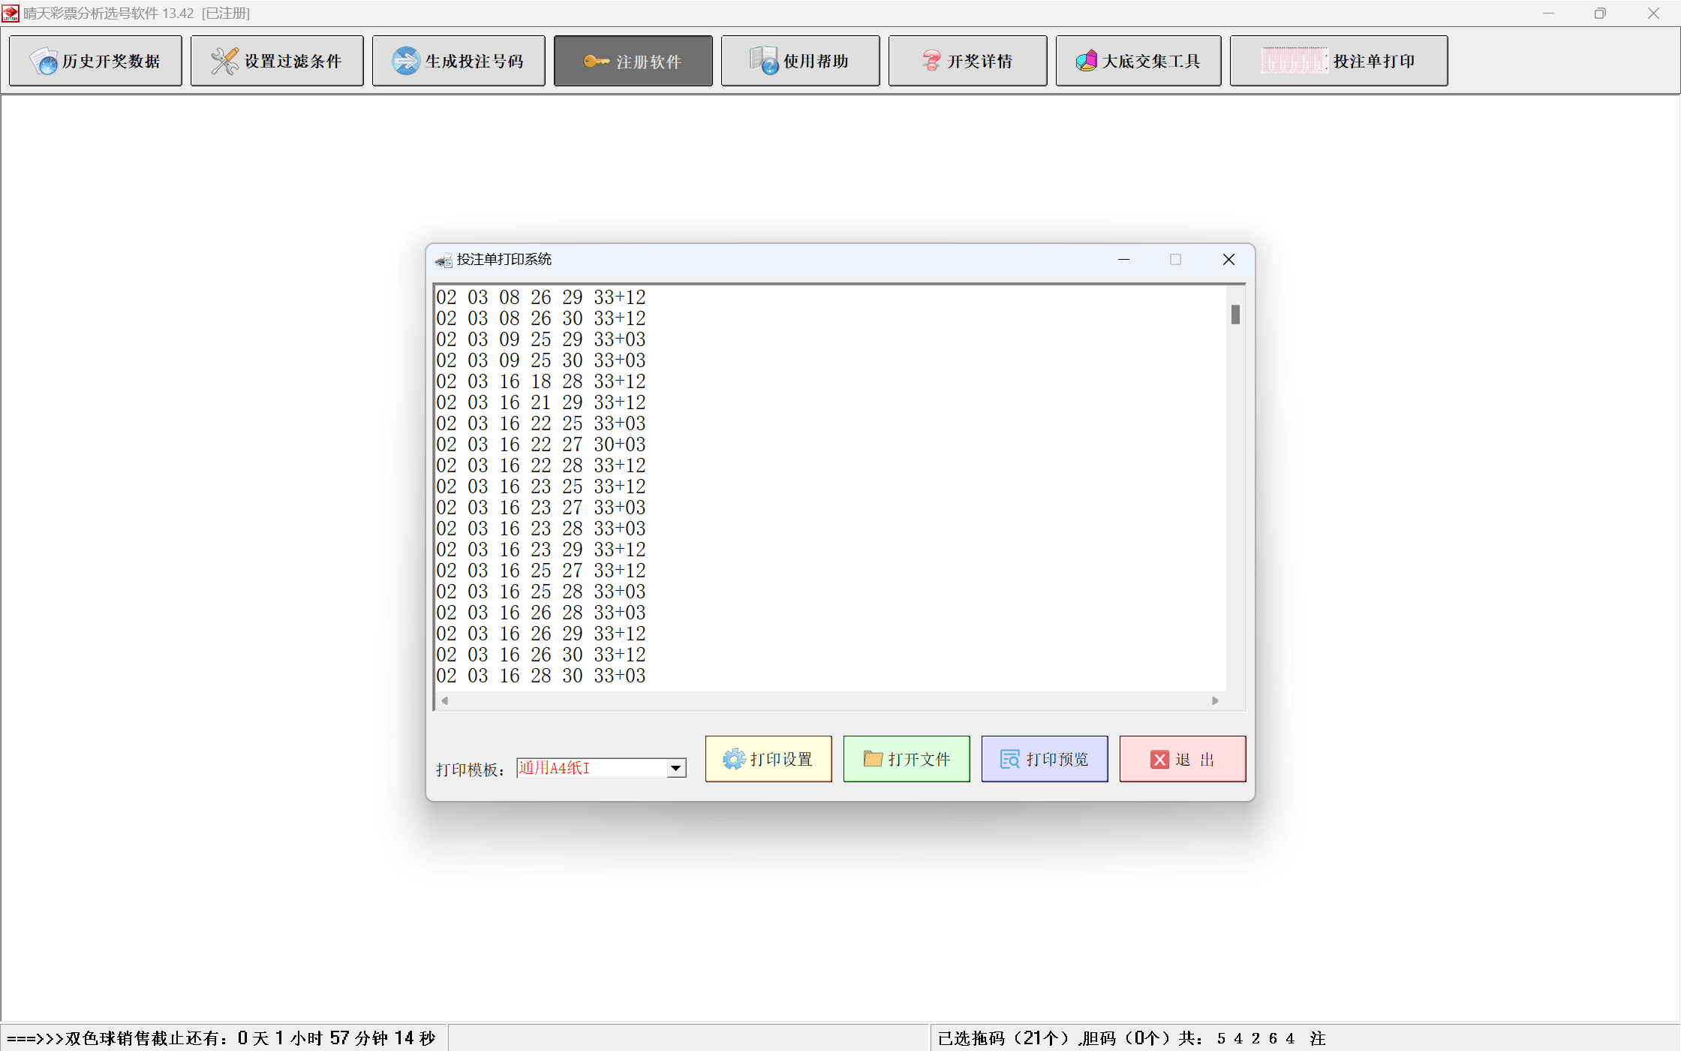This screenshot has width=1681, height=1051.
Task: Click the vertical scrollbar thumb in number list
Action: point(1235,314)
